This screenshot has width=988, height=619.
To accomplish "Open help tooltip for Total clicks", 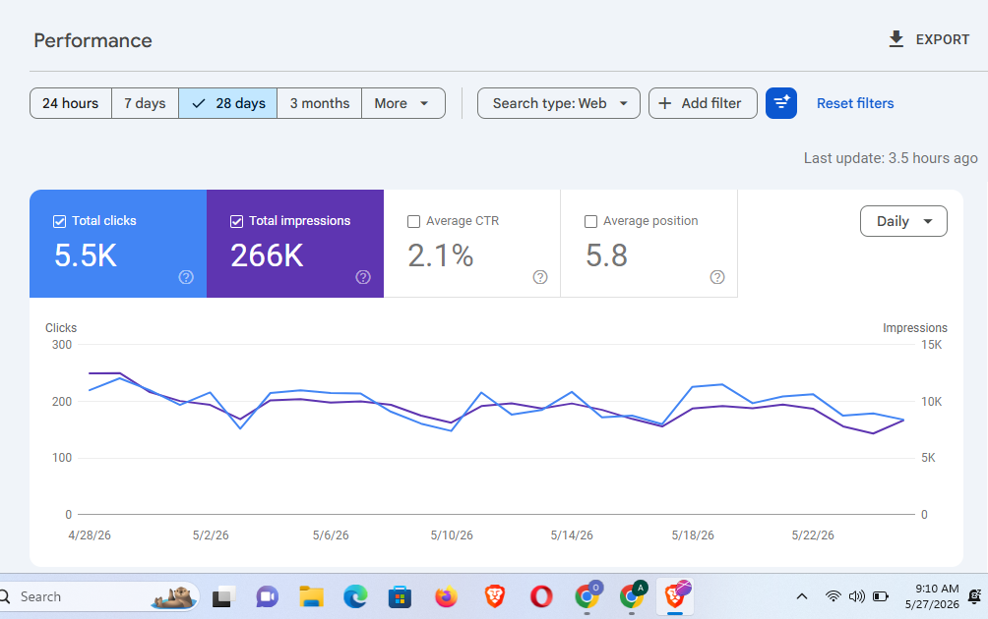I will pyautogui.click(x=186, y=277).
